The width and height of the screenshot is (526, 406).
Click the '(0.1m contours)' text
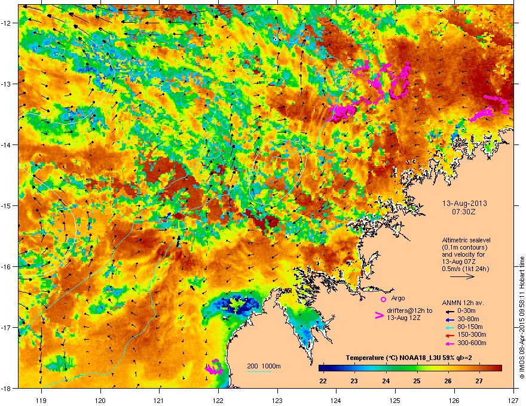tap(464, 247)
